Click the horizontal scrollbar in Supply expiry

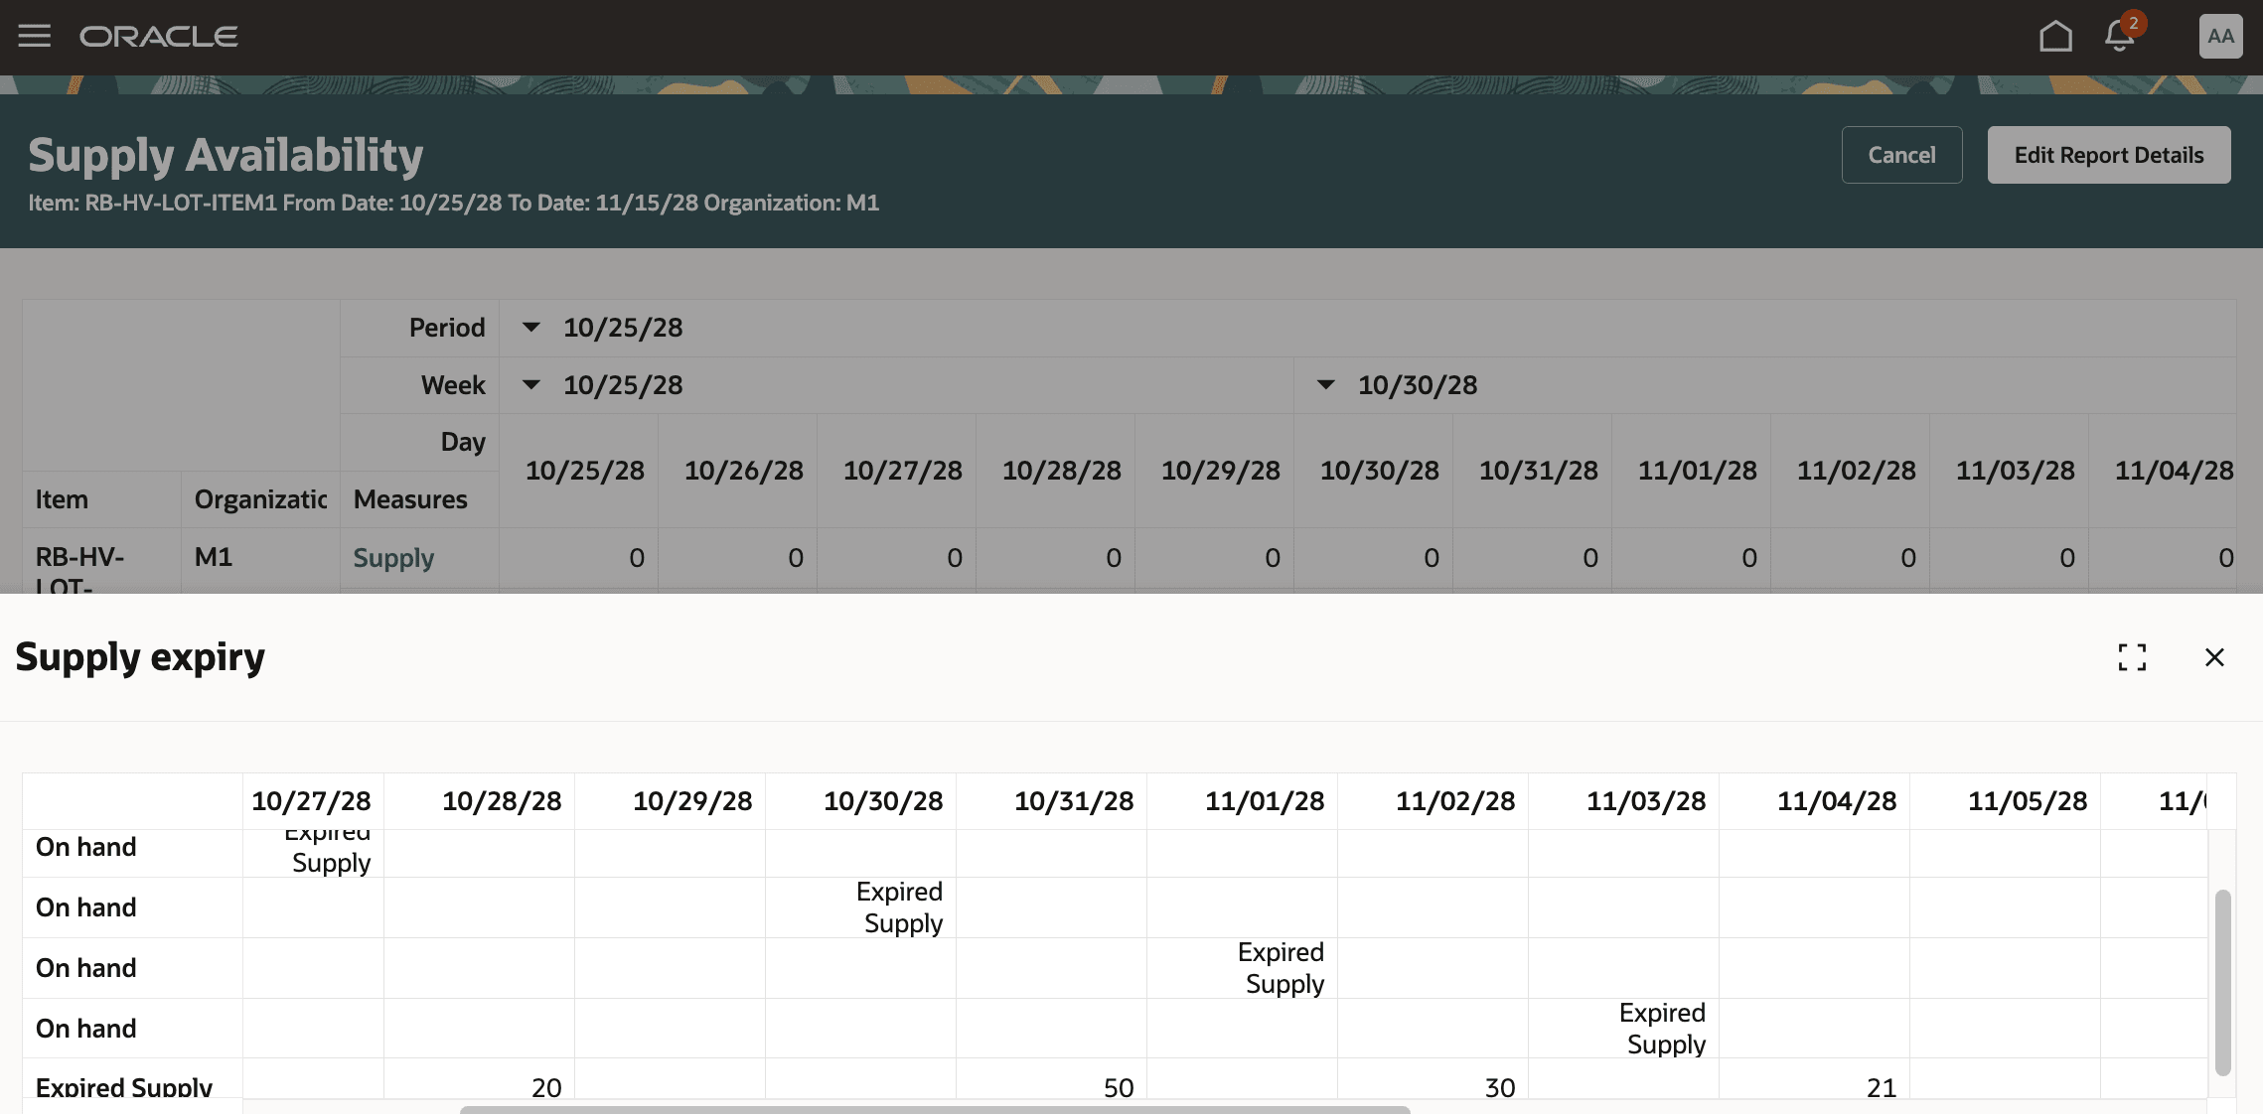pos(934,1109)
